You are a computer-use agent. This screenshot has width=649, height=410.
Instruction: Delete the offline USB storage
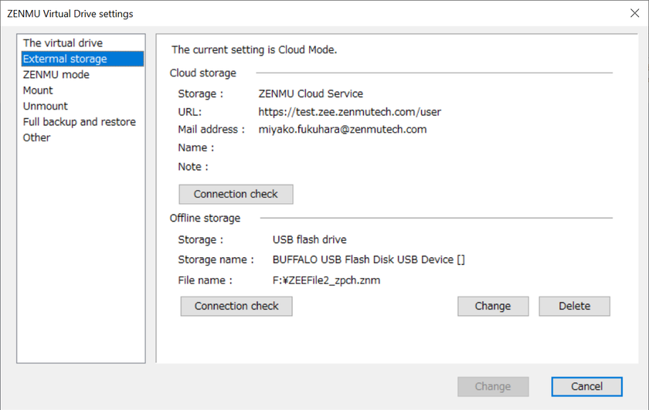click(574, 307)
